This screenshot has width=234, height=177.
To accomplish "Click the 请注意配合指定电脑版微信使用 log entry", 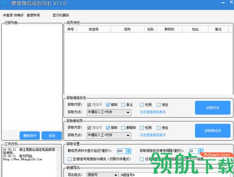I will click(29, 151).
